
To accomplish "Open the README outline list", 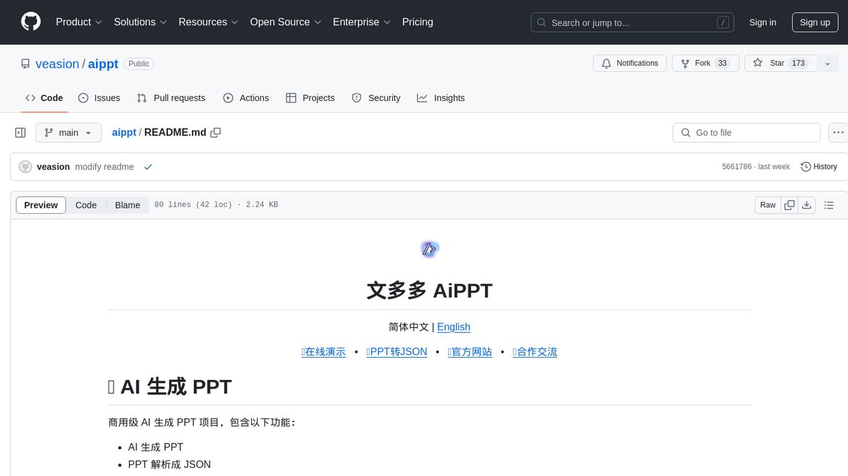I will [829, 205].
